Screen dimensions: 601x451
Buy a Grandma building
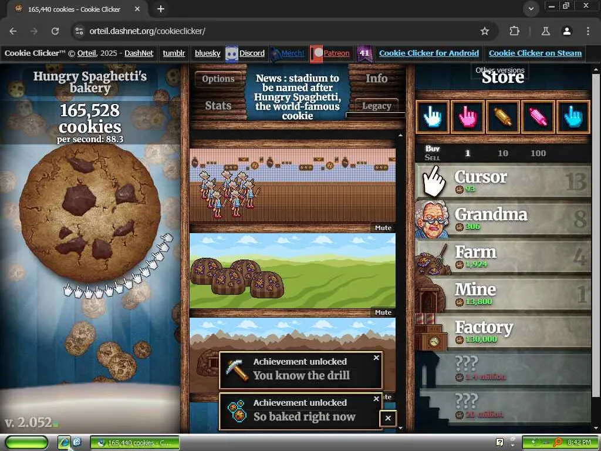[x=503, y=218]
